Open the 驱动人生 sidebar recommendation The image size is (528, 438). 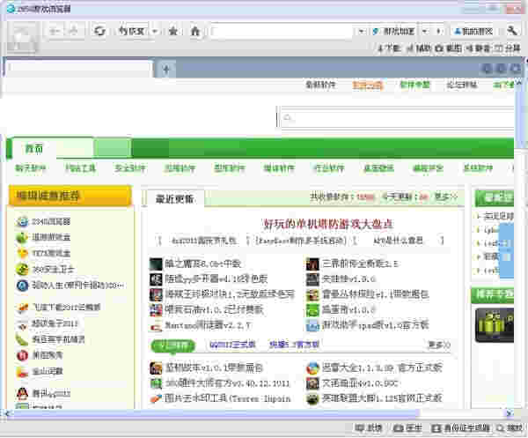click(x=77, y=286)
